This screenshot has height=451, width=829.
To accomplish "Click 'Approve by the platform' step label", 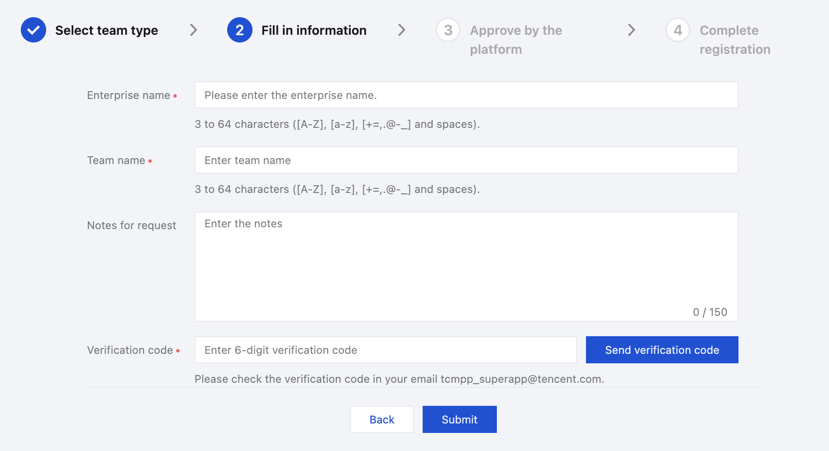I will tap(515, 40).
